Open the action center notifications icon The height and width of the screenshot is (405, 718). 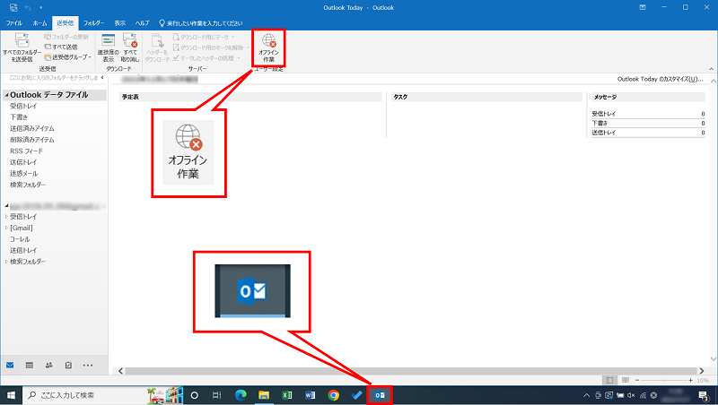pyautogui.click(x=704, y=395)
